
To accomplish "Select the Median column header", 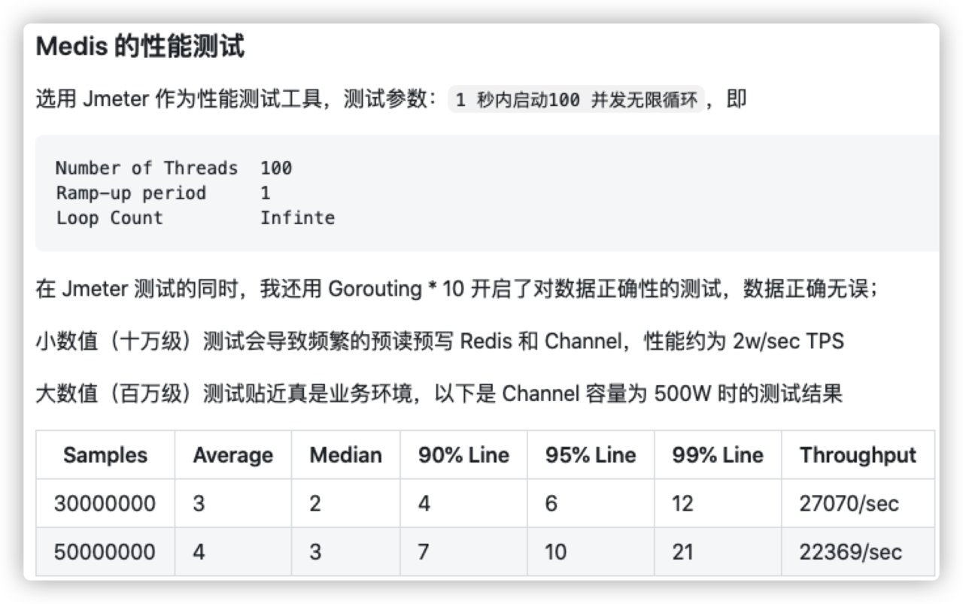I will click(x=345, y=455).
